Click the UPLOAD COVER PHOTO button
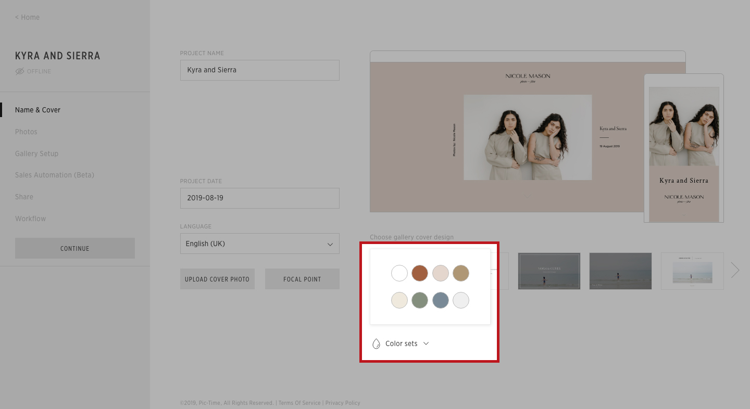 coord(217,279)
